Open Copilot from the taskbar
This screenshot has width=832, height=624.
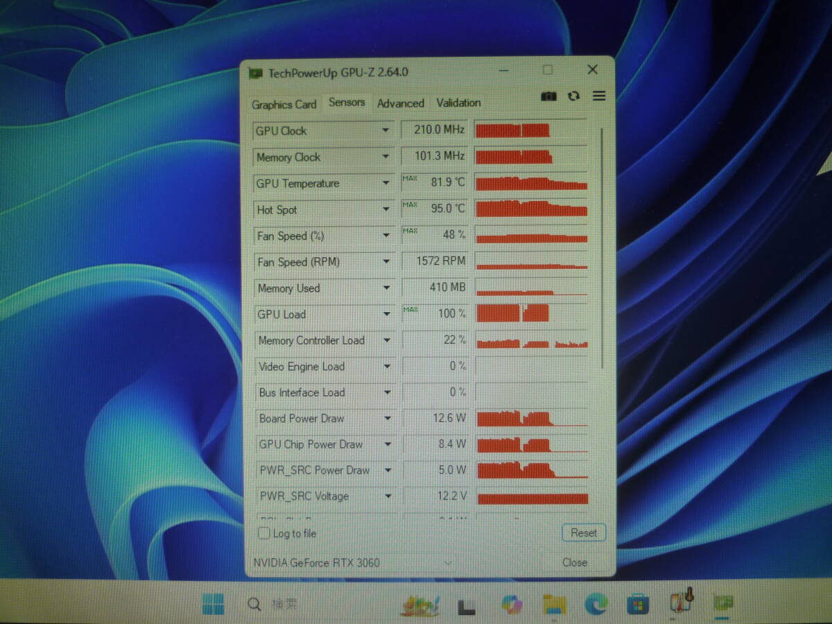point(512,605)
